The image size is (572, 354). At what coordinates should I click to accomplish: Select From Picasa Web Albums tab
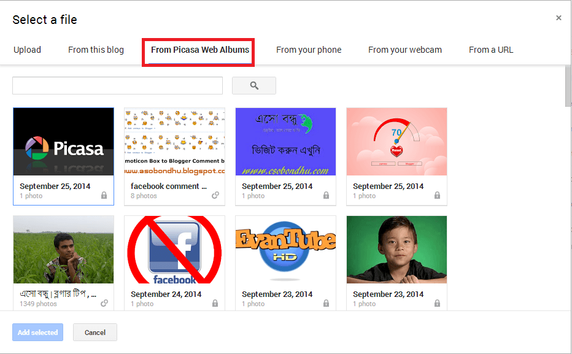coord(200,50)
